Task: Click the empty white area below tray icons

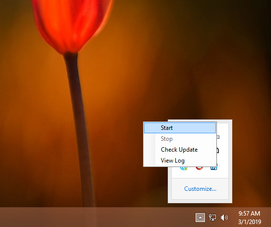Action: pyautogui.click(x=200, y=174)
